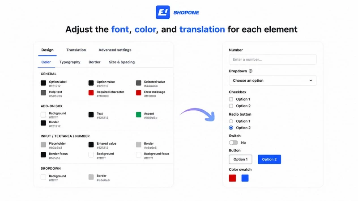Select the Color sub-tab

[x=46, y=62]
